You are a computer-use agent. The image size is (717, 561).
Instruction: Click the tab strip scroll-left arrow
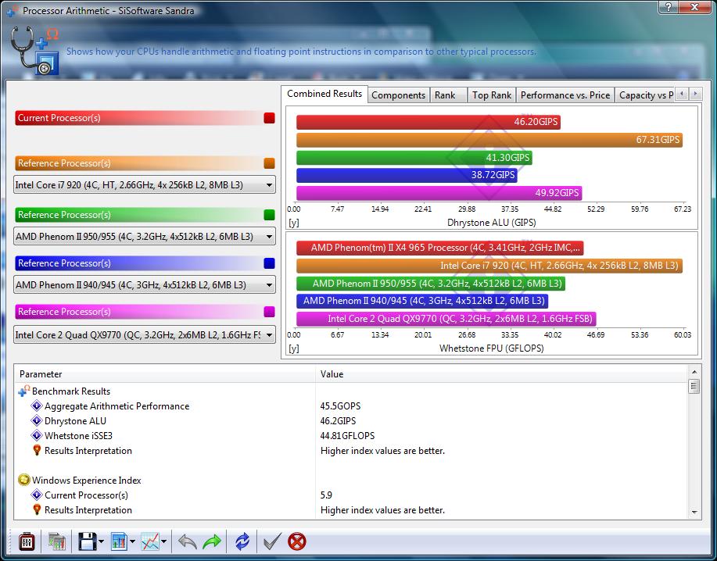682,94
